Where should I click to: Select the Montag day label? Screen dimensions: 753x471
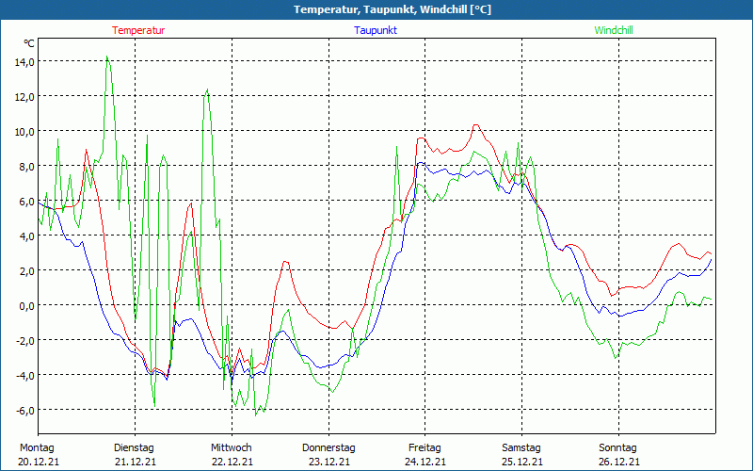(37, 447)
